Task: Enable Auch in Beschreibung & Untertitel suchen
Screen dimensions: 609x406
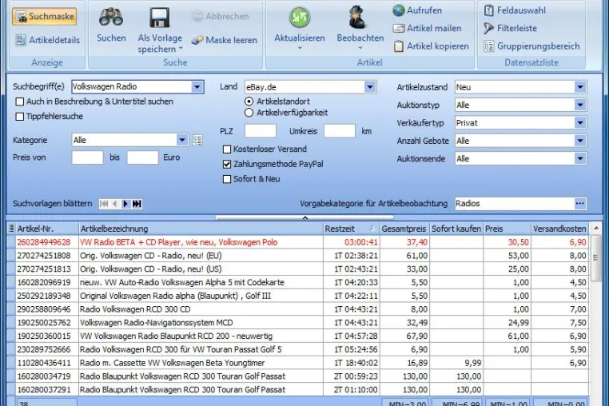Action: (20, 101)
